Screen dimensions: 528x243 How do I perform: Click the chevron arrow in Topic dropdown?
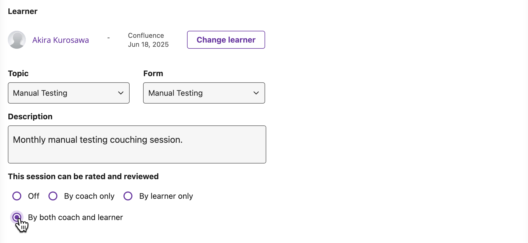pyautogui.click(x=121, y=93)
